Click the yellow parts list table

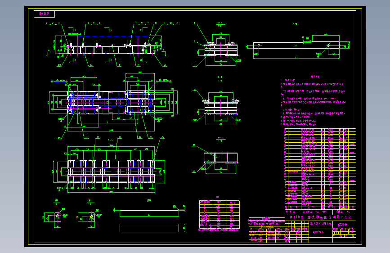pos(320,169)
